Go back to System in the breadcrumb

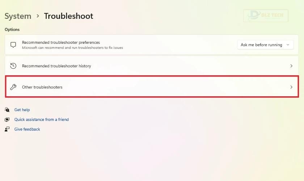click(x=18, y=16)
